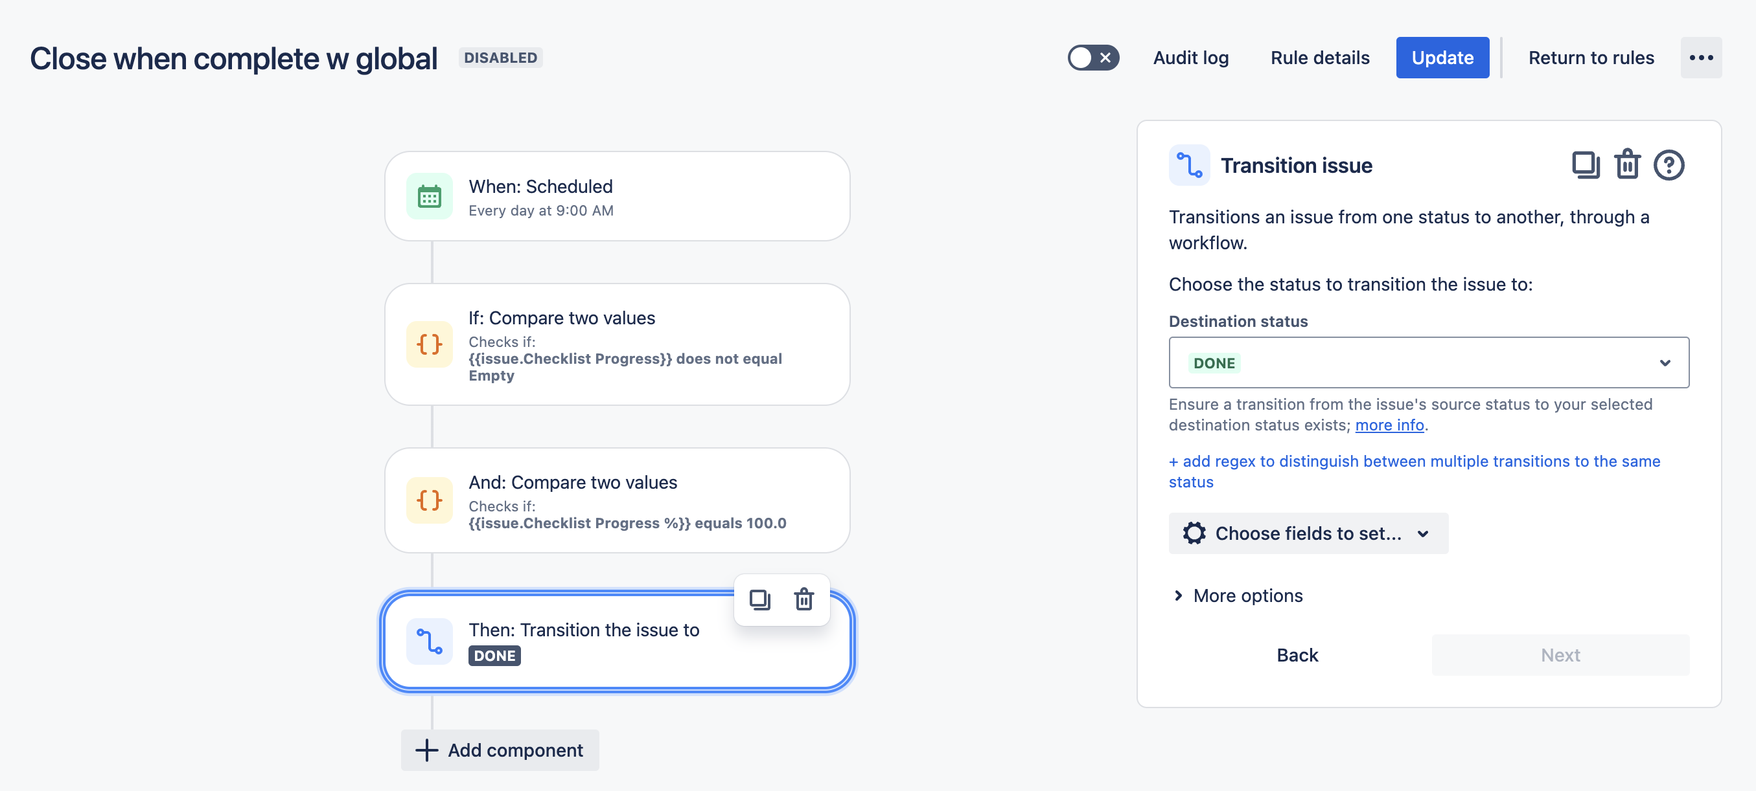Click the transition icon in Then step
The width and height of the screenshot is (1756, 791).
coord(429,641)
